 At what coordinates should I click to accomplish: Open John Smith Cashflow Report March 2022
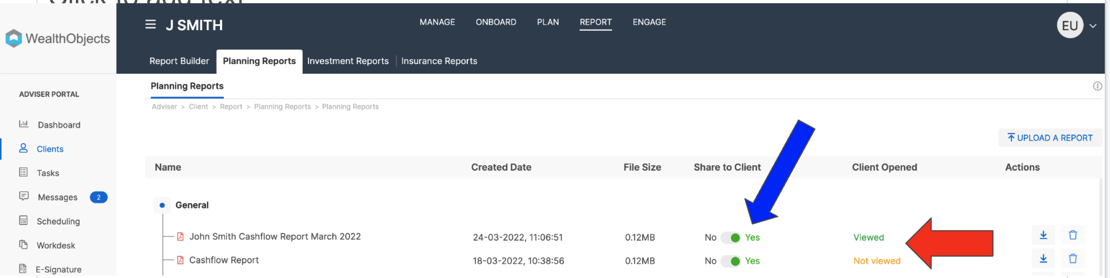point(275,237)
